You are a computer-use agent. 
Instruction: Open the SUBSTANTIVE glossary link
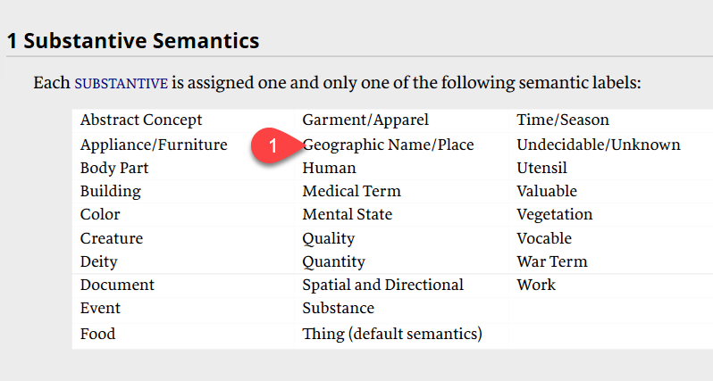(122, 84)
